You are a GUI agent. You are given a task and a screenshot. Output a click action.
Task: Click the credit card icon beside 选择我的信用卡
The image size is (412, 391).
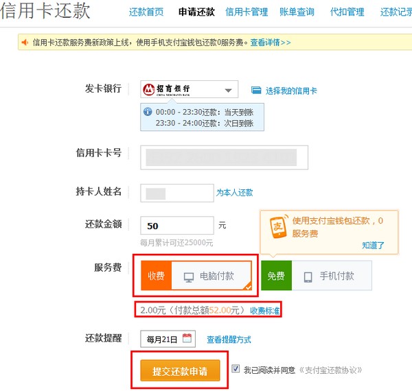(256, 91)
